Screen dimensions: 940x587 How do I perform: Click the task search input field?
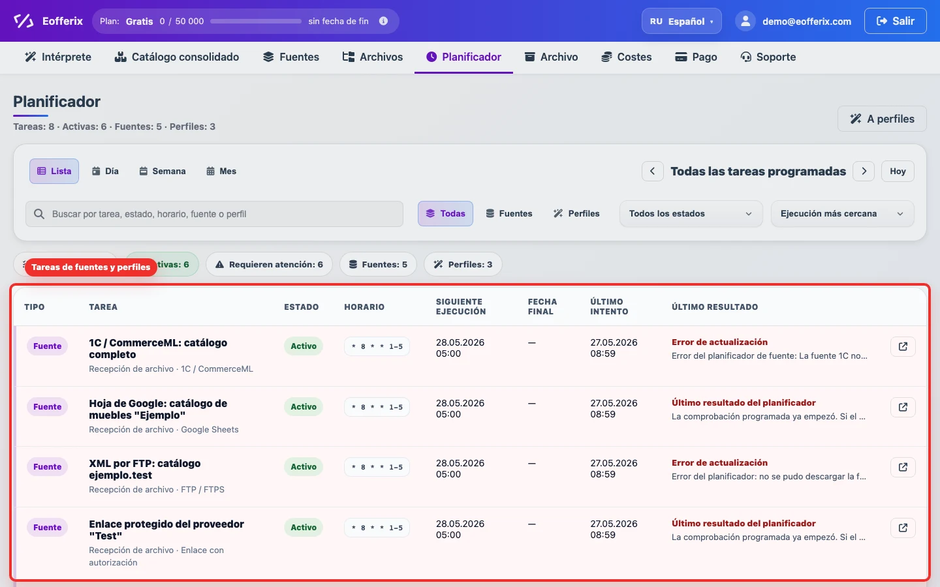pos(214,214)
